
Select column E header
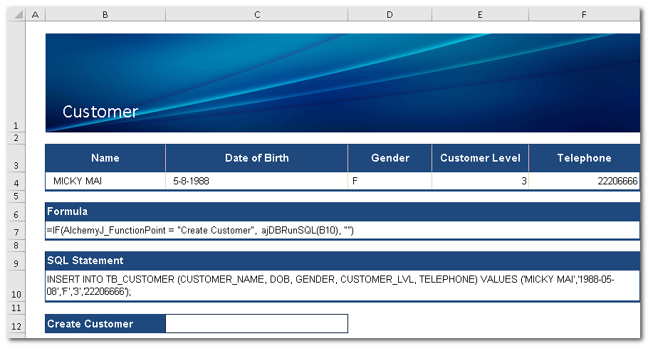[480, 14]
